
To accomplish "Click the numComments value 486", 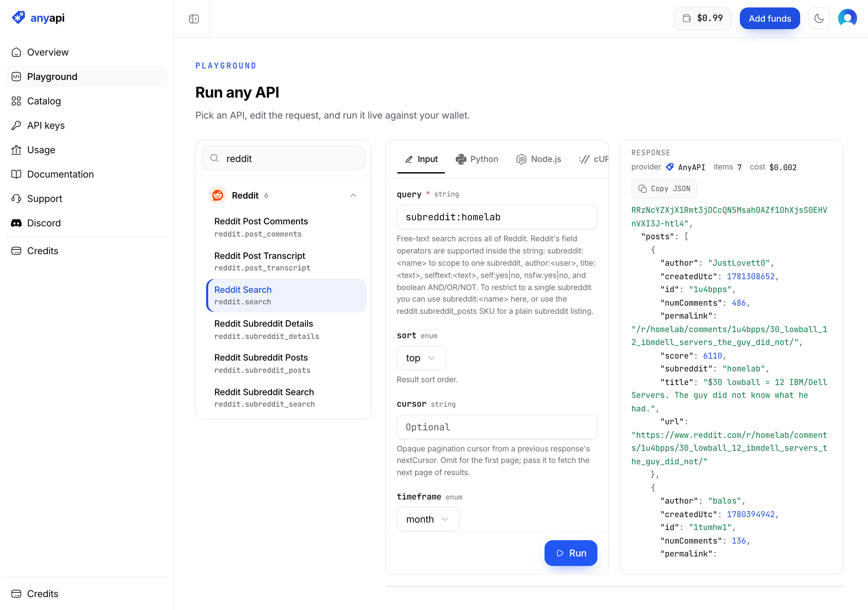I will 738,303.
